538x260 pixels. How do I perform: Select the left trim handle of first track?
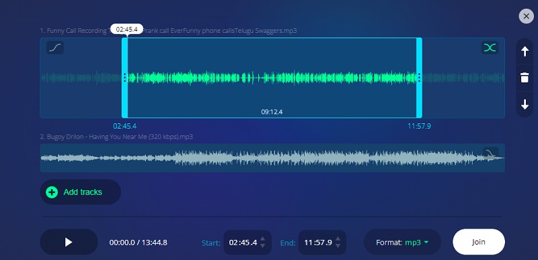pyautogui.click(x=125, y=78)
